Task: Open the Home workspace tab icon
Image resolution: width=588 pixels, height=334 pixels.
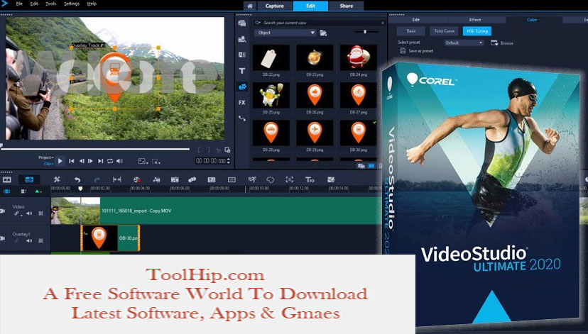Action: coord(249,6)
